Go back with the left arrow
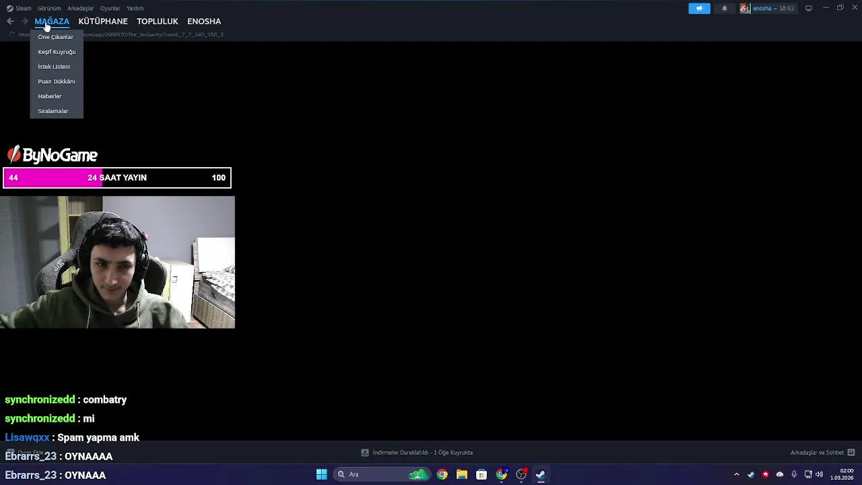Screen dimensions: 862x485 [10, 21]
